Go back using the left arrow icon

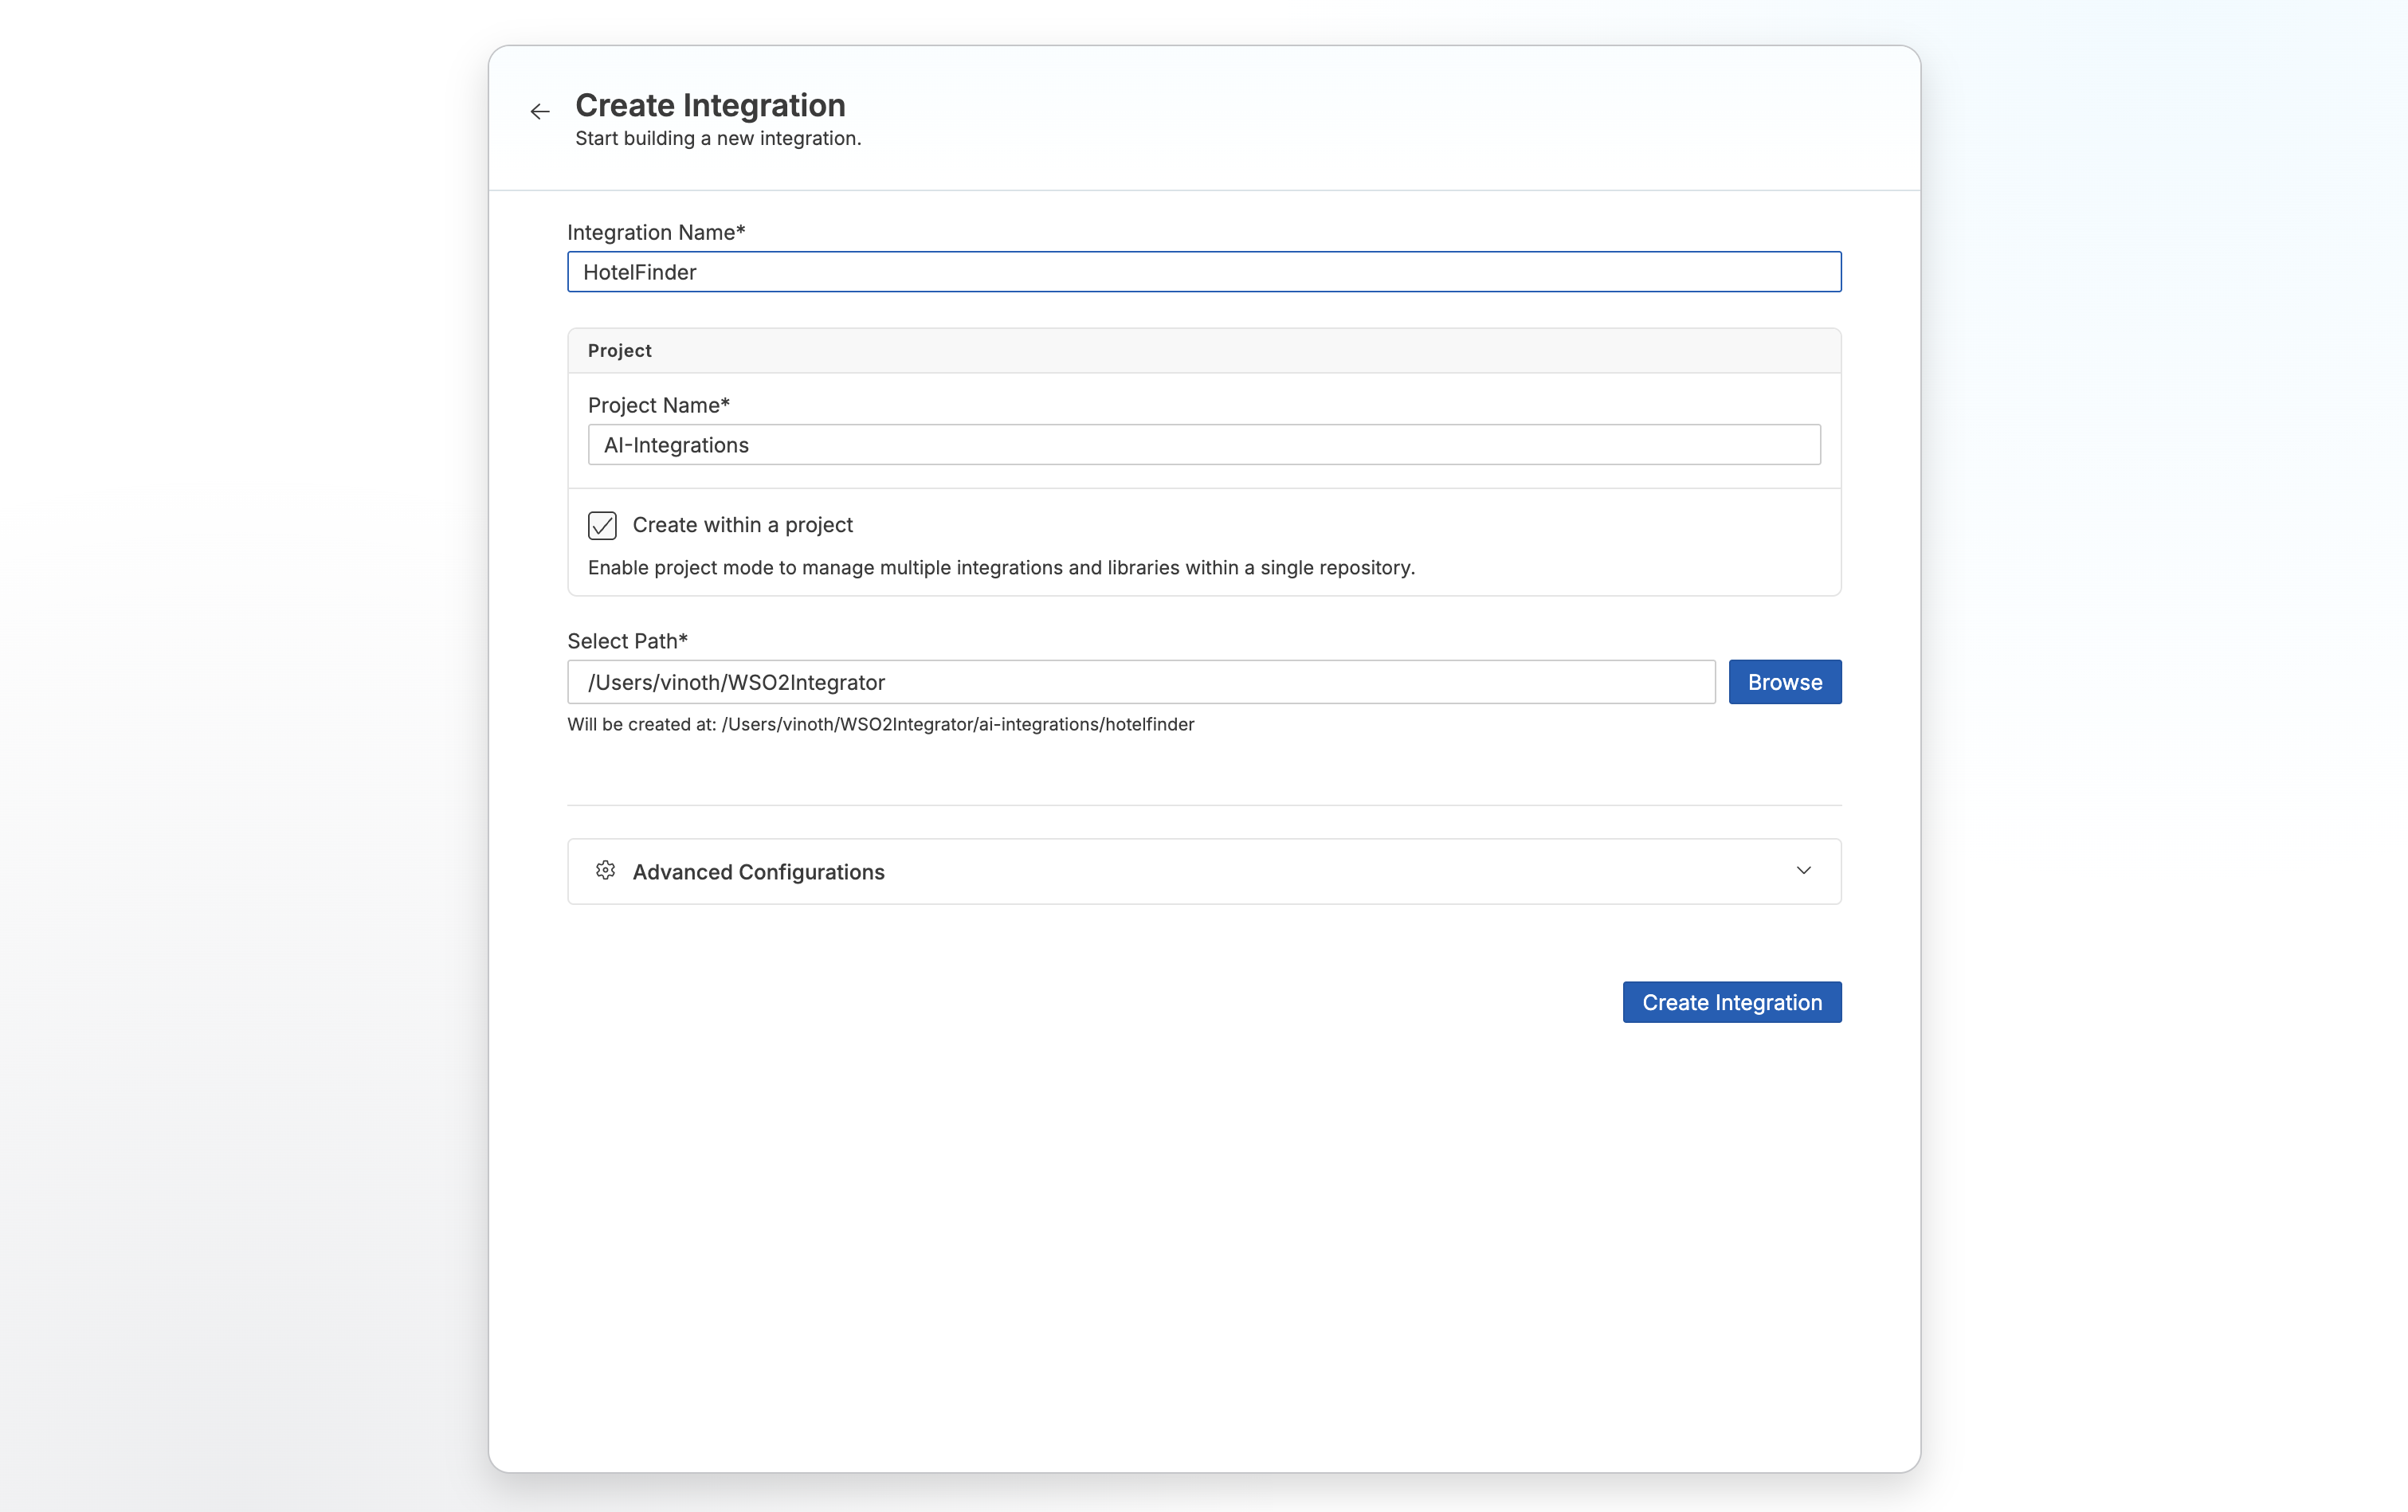540,112
